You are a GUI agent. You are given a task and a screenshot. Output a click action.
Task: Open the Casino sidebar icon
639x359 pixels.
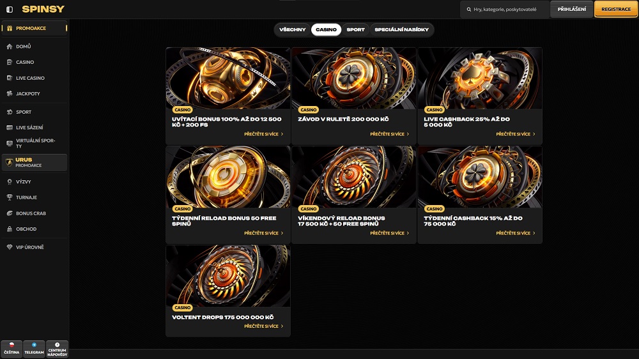point(10,62)
